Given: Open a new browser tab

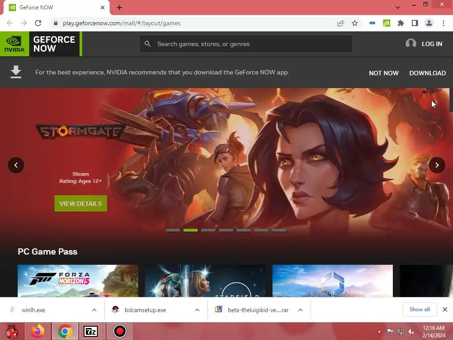Looking at the screenshot, I should point(119,8).
